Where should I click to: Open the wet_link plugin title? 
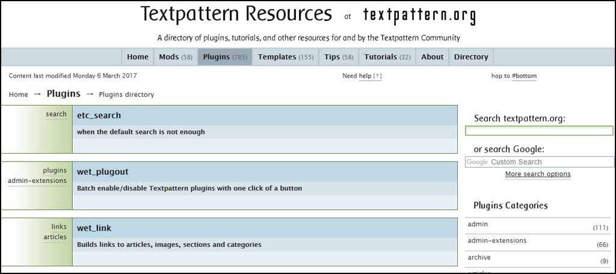94,228
